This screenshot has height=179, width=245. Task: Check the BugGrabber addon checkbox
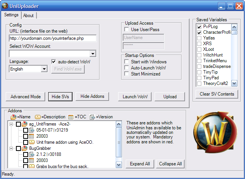coord(19,148)
